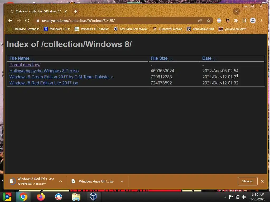270x202 pixels.
Task: Open the striped flag extension icon
Action: point(219,21)
